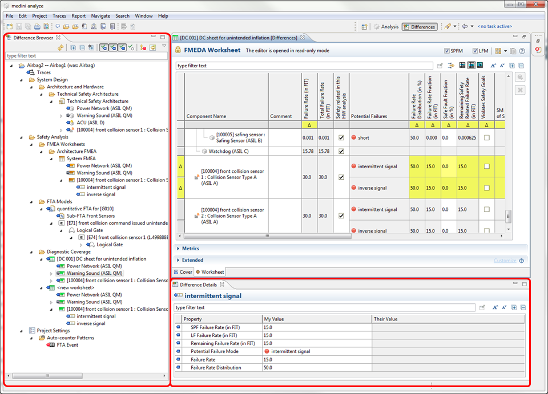Toggle the SPFM checkbox
The width and height of the screenshot is (548, 394).
coord(446,51)
